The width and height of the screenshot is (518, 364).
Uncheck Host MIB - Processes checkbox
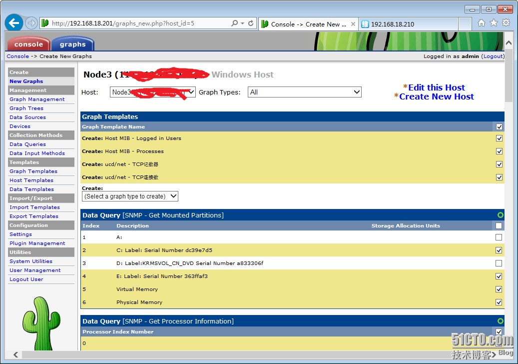(499, 151)
